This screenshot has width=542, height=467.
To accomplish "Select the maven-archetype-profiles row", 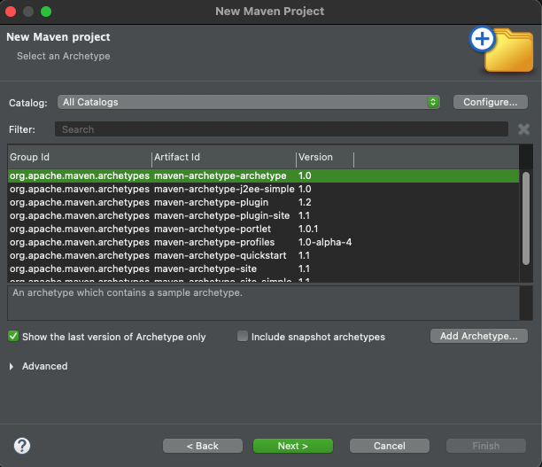I will [x=263, y=242].
